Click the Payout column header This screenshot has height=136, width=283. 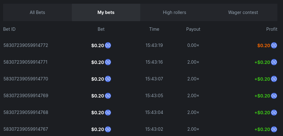[193, 29]
